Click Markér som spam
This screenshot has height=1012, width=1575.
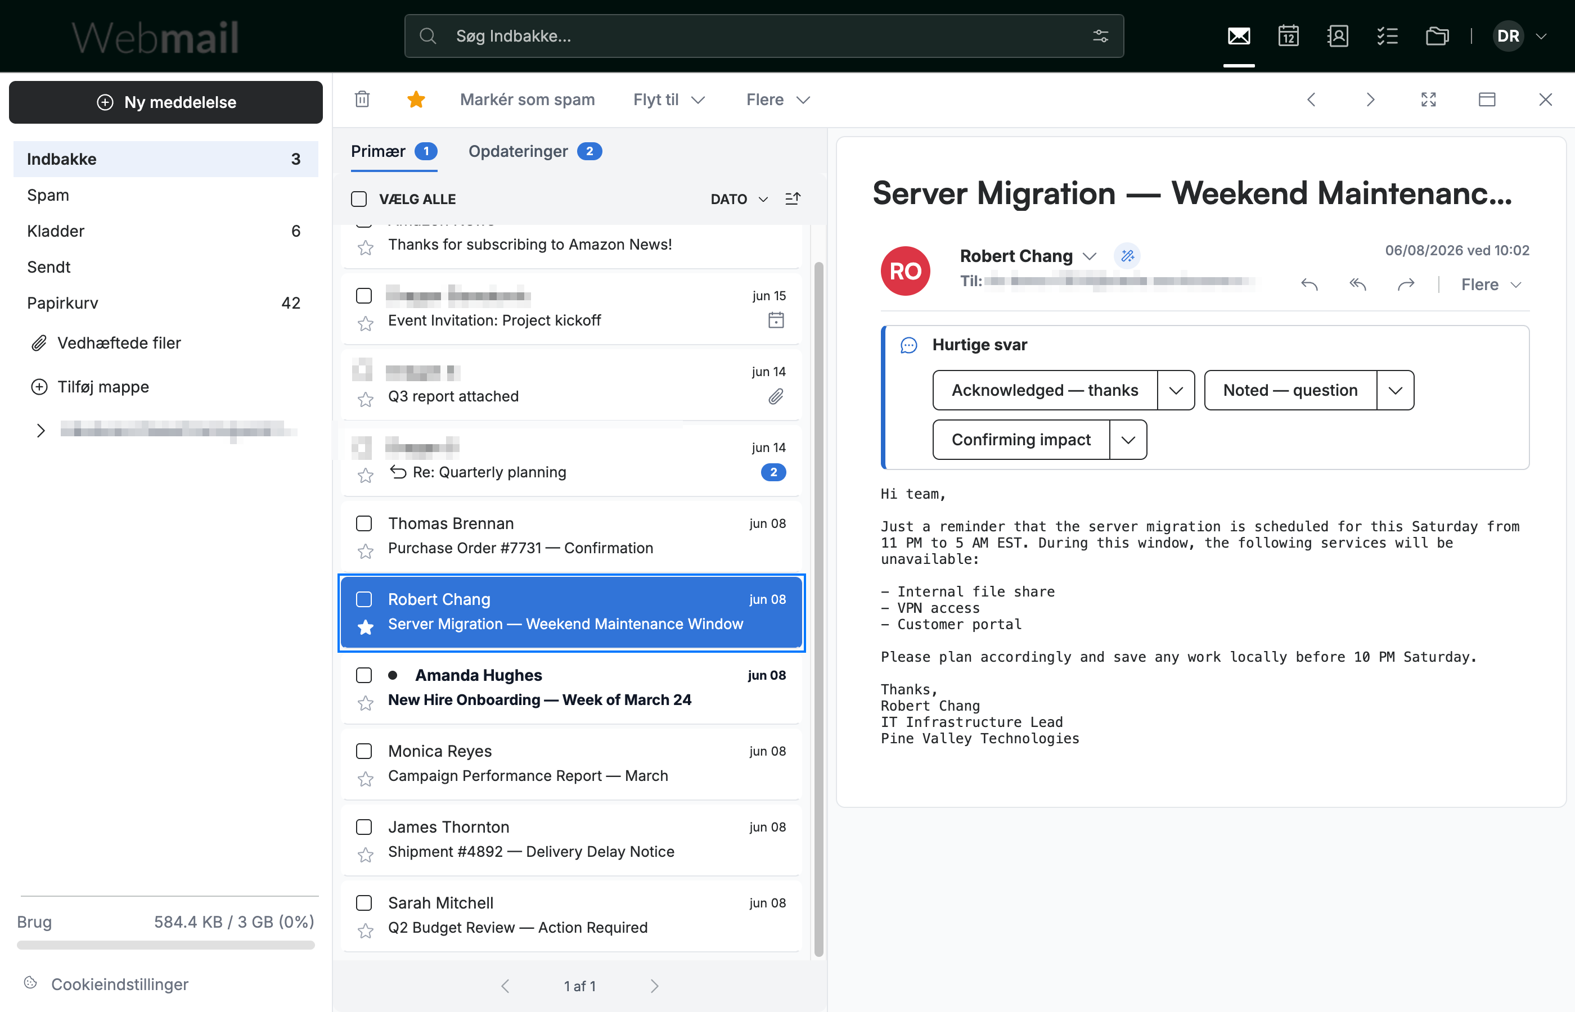click(x=527, y=99)
